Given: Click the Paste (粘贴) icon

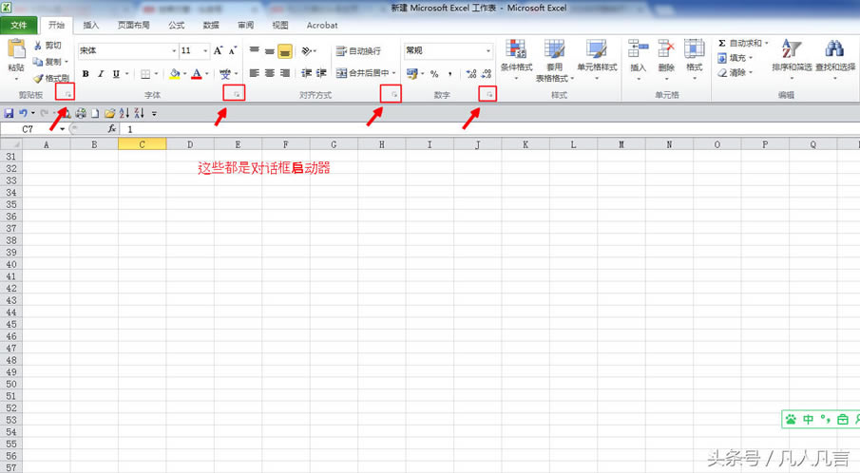Looking at the screenshot, I should click(x=16, y=48).
